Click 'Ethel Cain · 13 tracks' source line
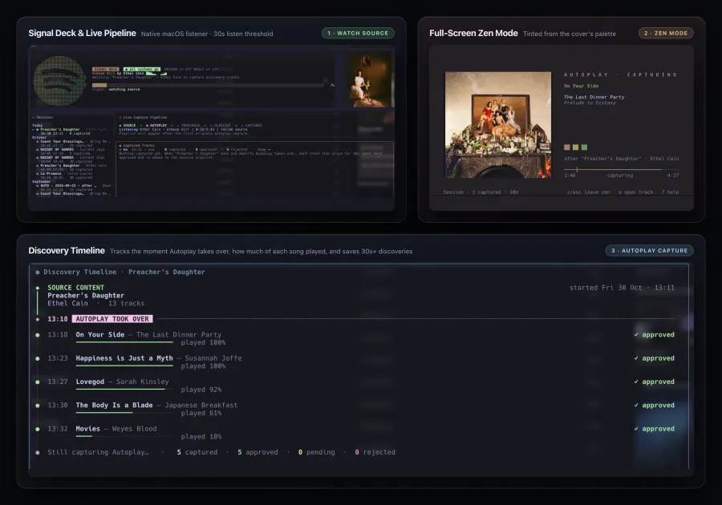 [95, 303]
